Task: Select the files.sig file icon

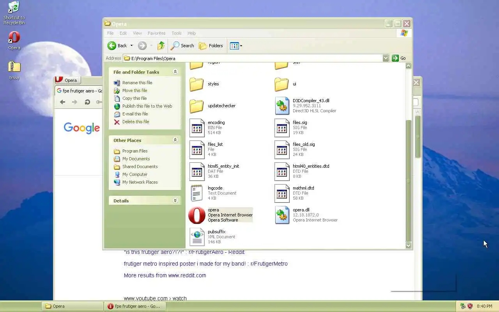Action: [282, 128]
